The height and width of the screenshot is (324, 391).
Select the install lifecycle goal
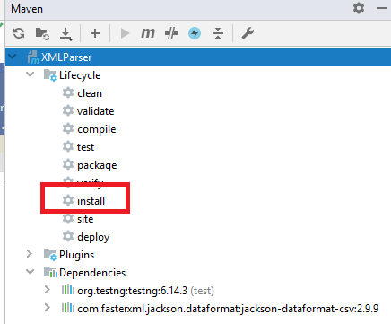click(x=91, y=201)
